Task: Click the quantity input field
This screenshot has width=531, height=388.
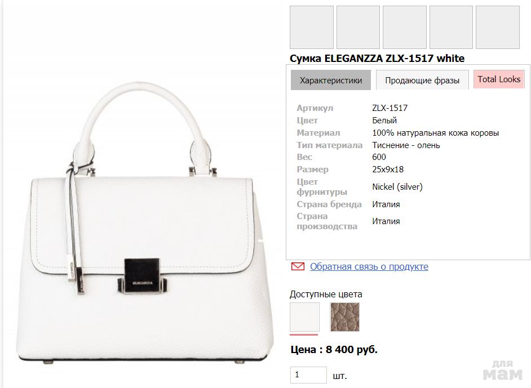Action: [308, 375]
